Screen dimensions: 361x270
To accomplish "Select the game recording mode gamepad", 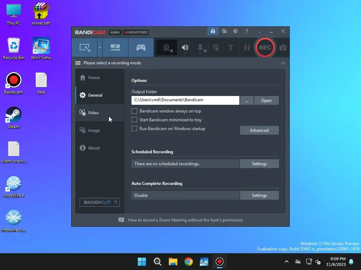I will 141,47.
